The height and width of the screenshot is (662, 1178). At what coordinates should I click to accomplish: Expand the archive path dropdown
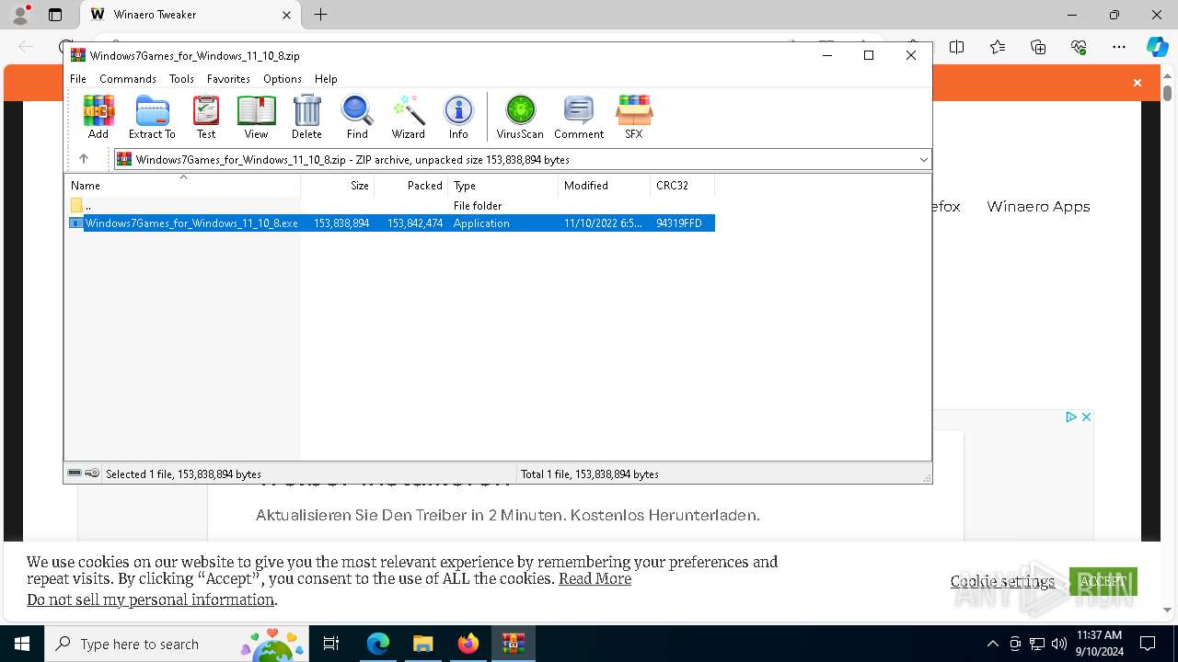click(923, 160)
